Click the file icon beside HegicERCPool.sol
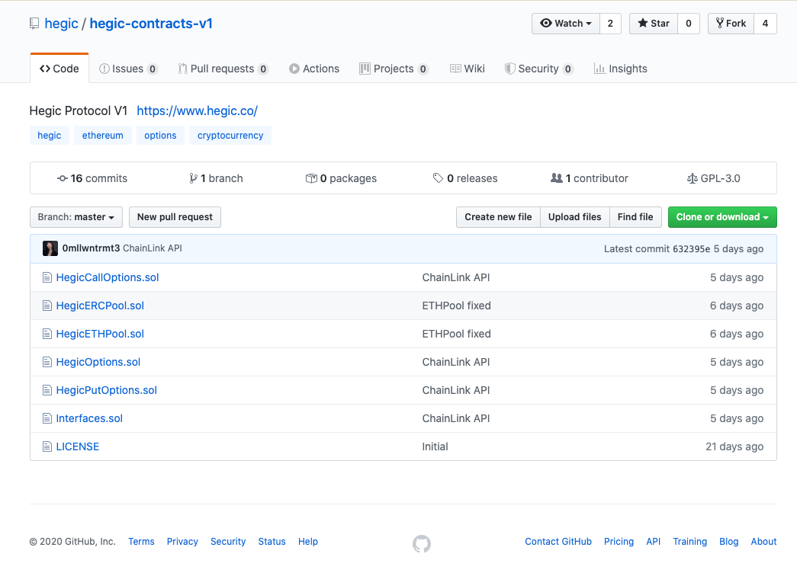This screenshot has width=797, height=576. 47,306
